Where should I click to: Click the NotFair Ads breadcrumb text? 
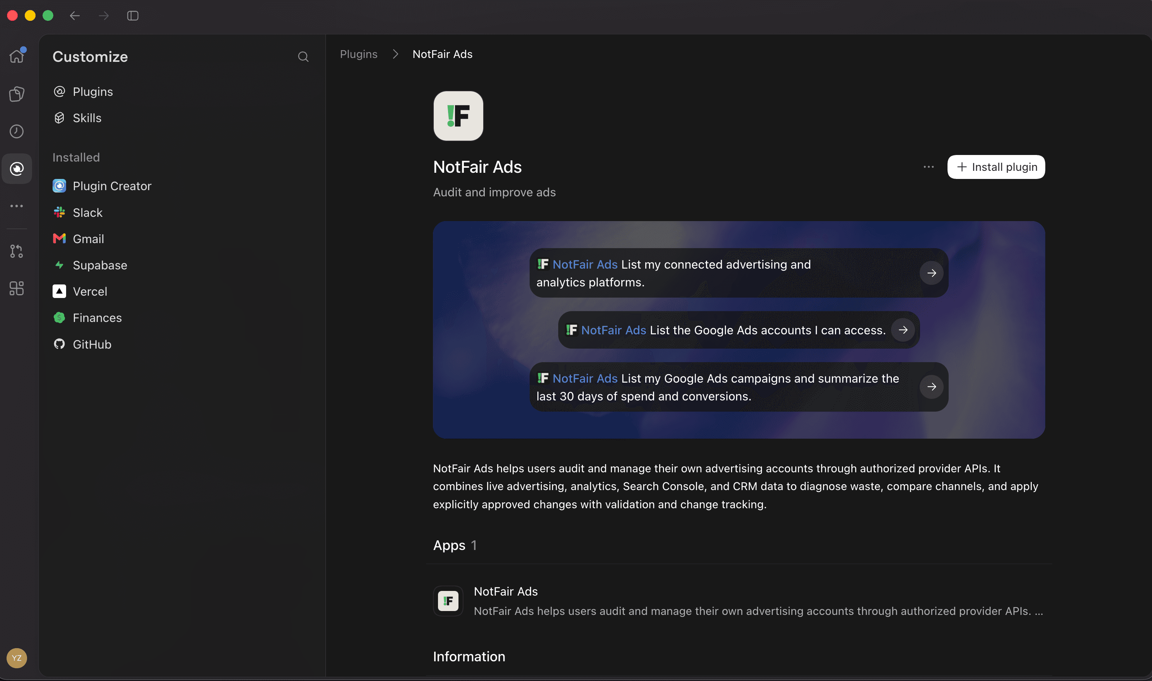(443, 54)
